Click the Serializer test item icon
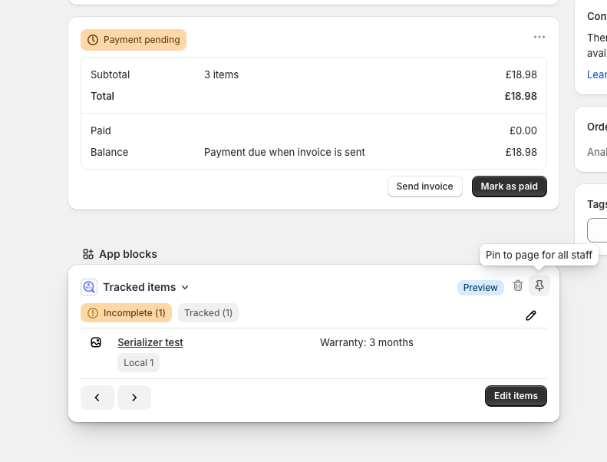The width and height of the screenshot is (607, 462). 96,342
